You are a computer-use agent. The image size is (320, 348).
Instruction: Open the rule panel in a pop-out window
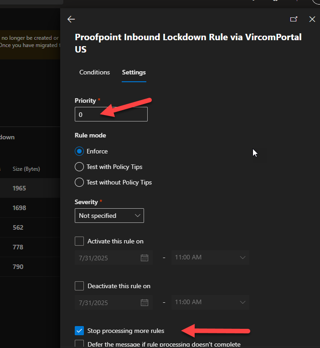(294, 19)
